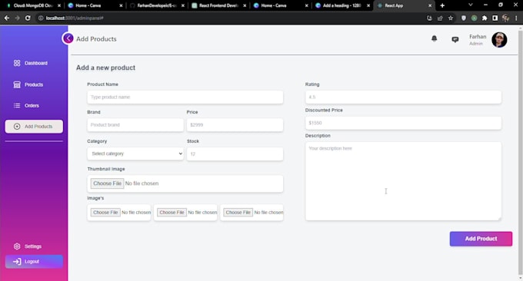
Task: Switch to FarhanDevelopek GitHub tab
Action: tap(157, 5)
